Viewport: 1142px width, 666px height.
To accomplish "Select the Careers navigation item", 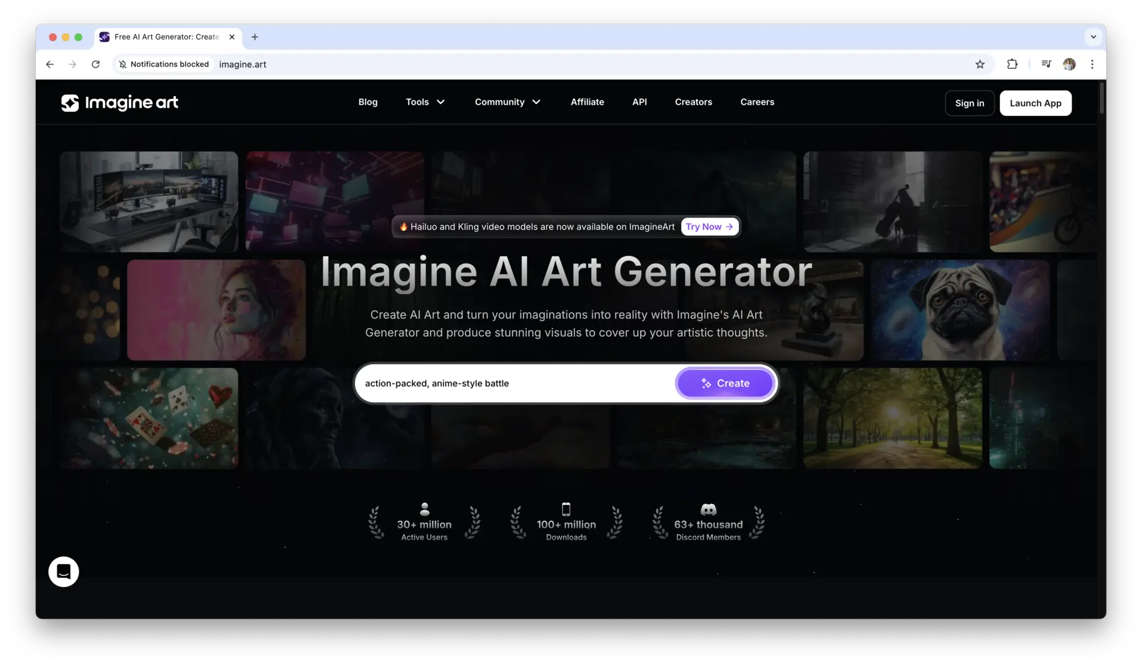I will (757, 102).
